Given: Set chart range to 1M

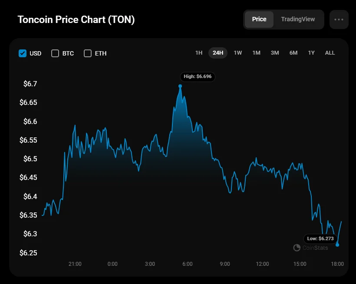Looking at the screenshot, I should coord(256,53).
